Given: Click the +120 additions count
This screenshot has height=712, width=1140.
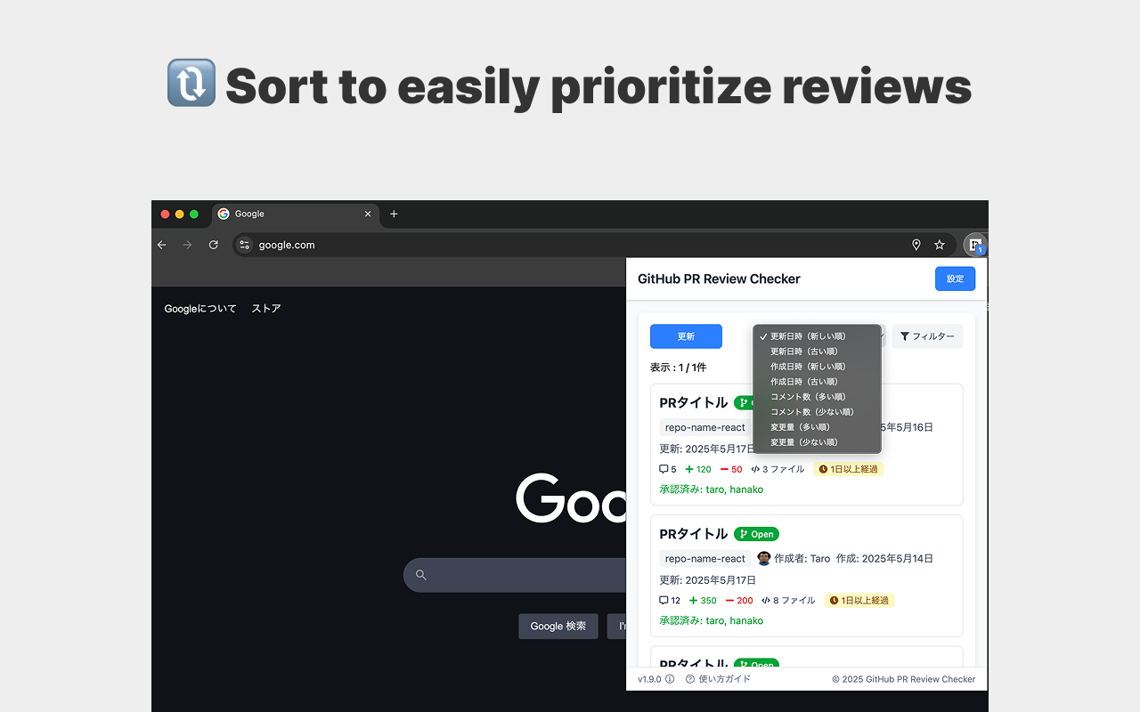Looking at the screenshot, I should [698, 469].
